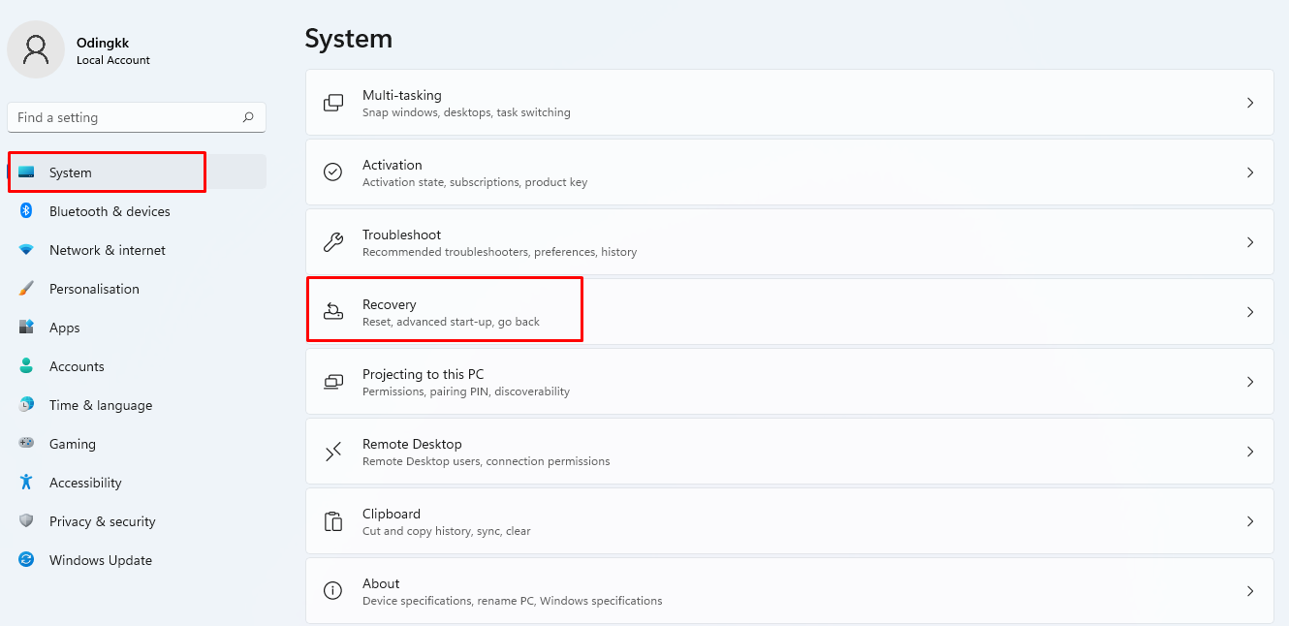Click the Personalisation paintbrush icon
Viewport: 1289px width, 626px height.
27,289
